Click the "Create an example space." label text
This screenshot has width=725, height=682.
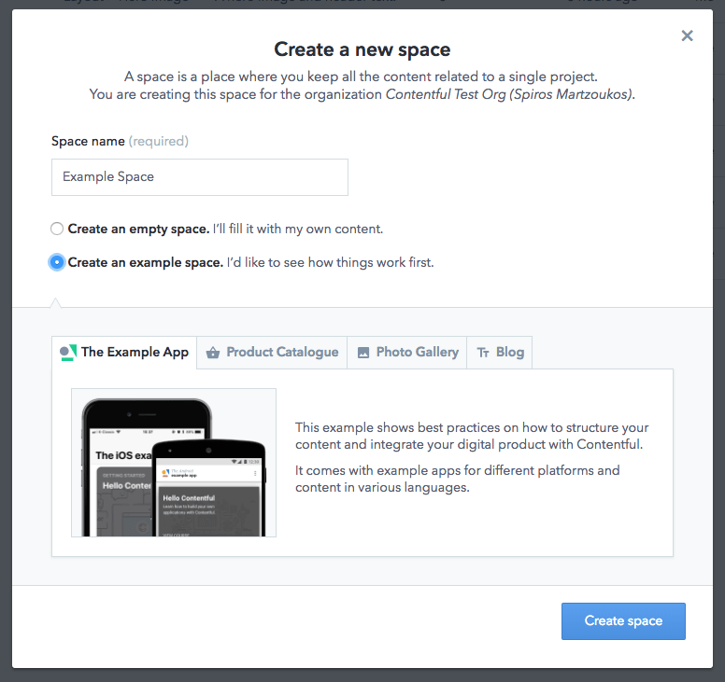coord(146,262)
